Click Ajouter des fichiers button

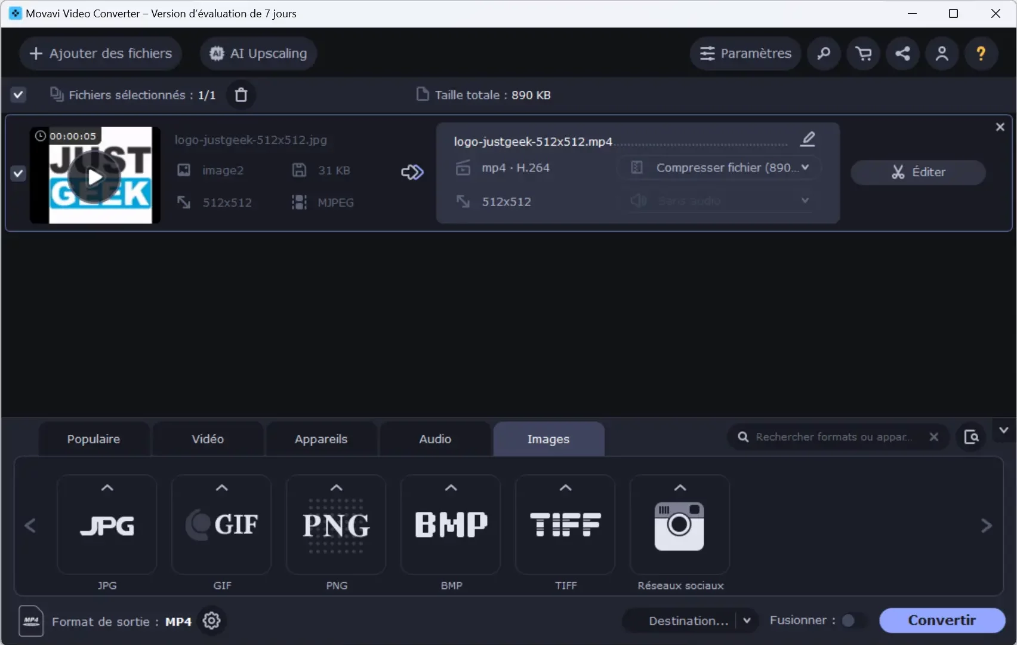point(100,53)
